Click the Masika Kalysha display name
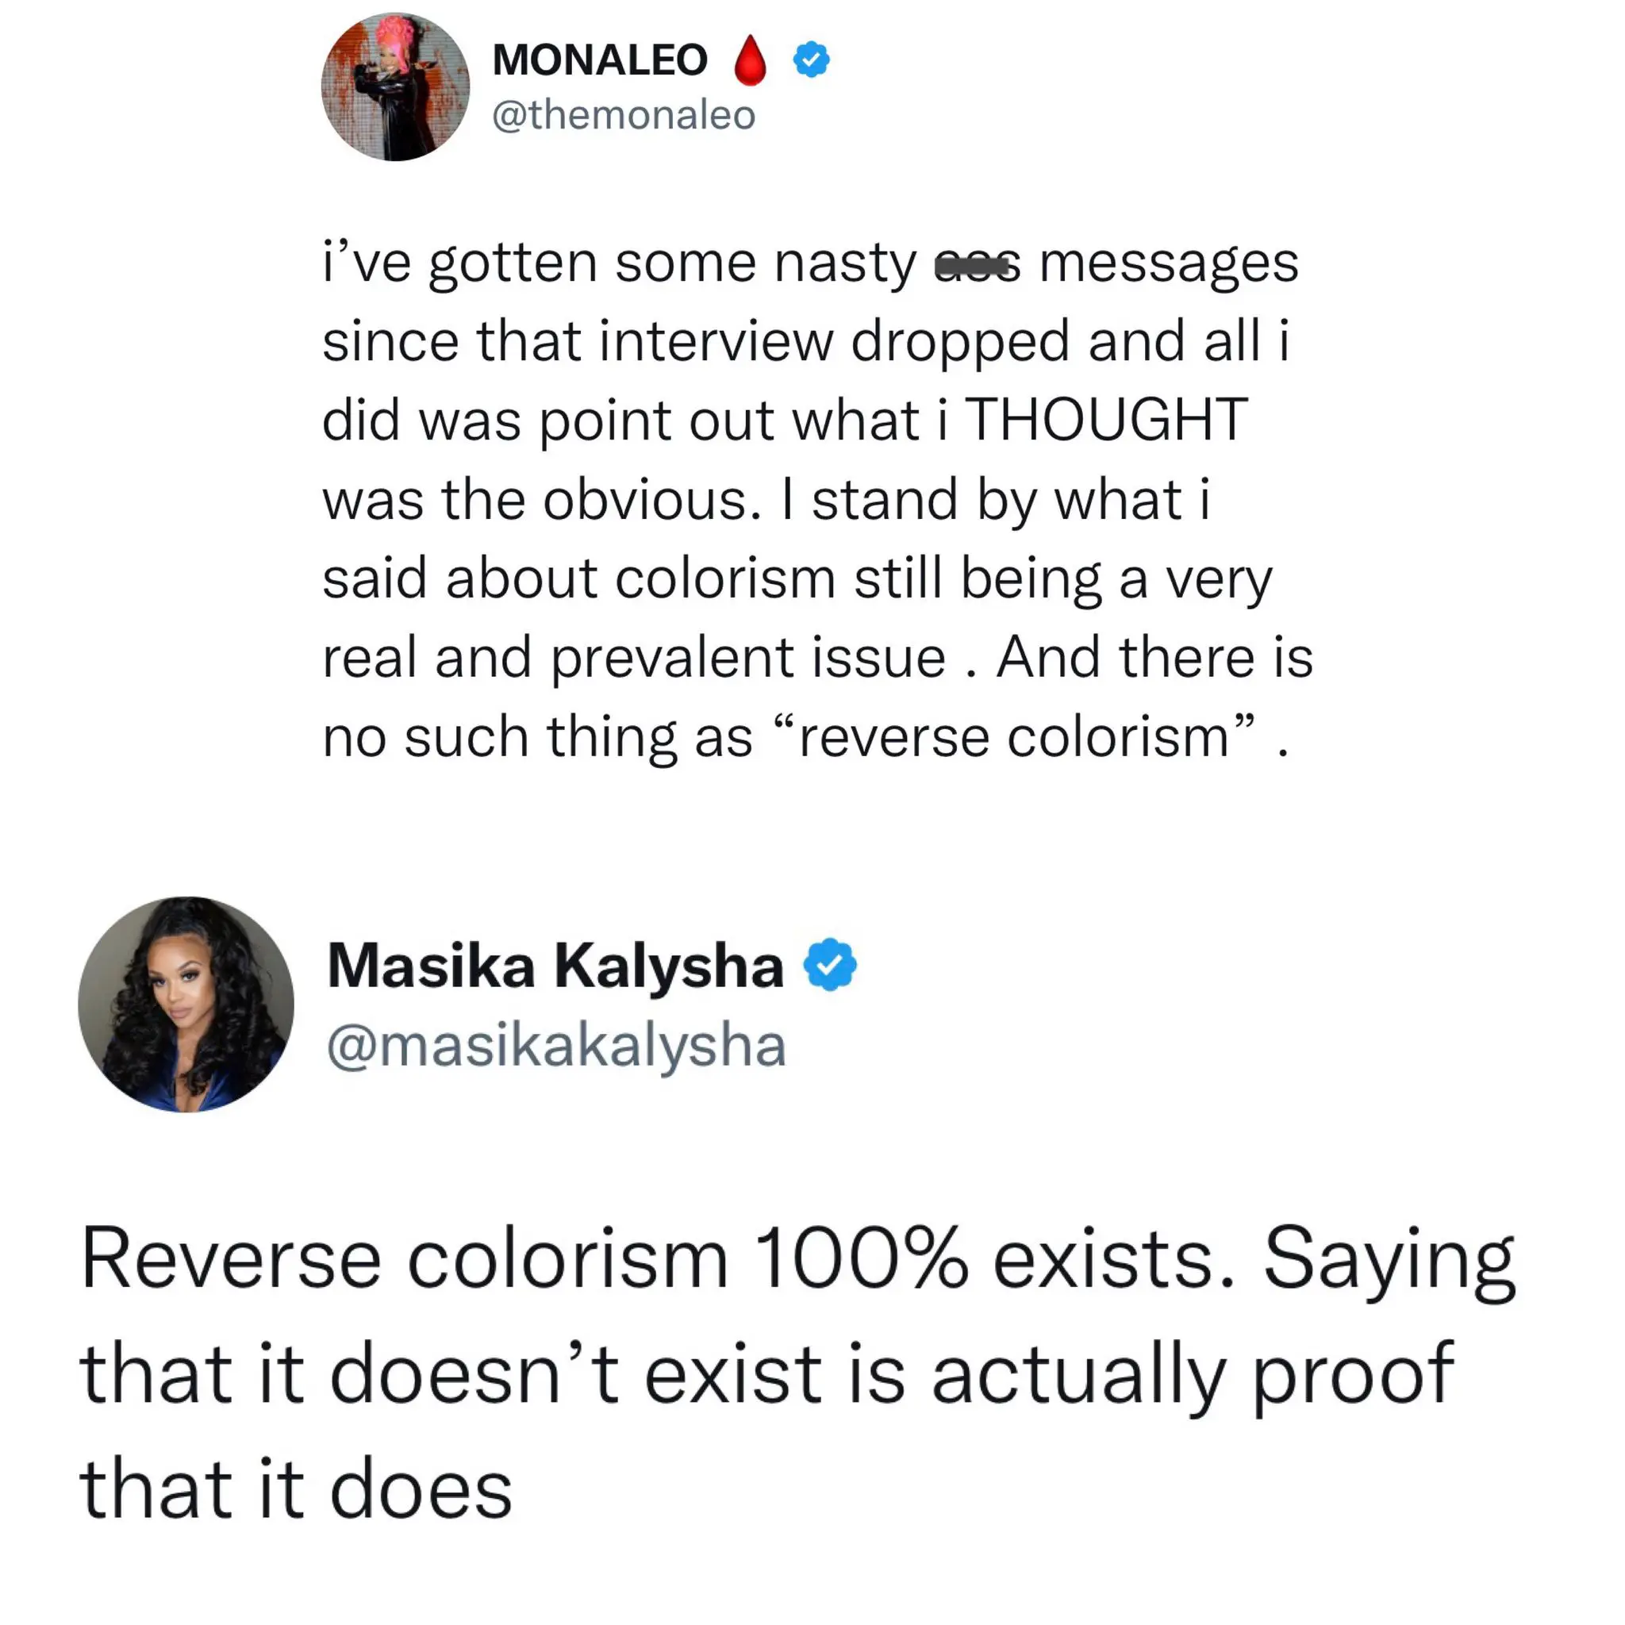Screen dimensions: 1625x1625 [555, 966]
